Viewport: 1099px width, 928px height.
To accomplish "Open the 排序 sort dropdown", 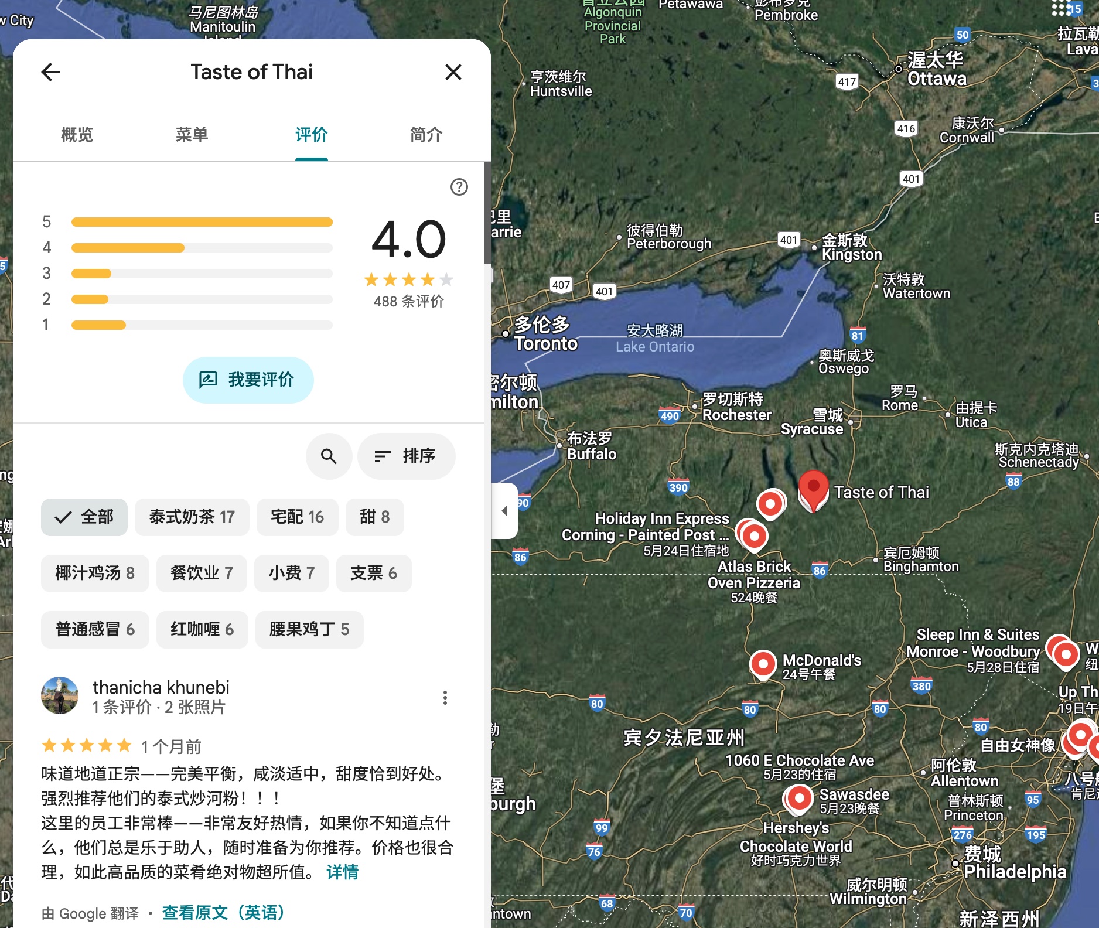I will pyautogui.click(x=406, y=456).
